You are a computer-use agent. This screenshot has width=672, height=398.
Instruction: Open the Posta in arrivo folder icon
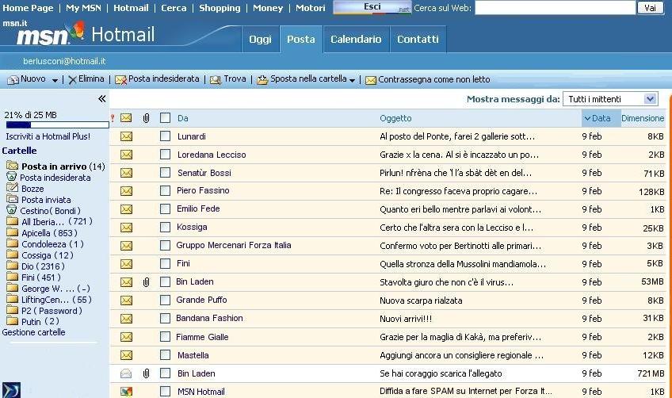pos(13,166)
